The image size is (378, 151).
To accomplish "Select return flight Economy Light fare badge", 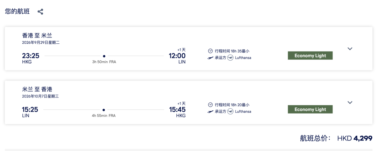I will [310, 109].
